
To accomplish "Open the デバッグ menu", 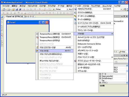I will tap(52, 6).
